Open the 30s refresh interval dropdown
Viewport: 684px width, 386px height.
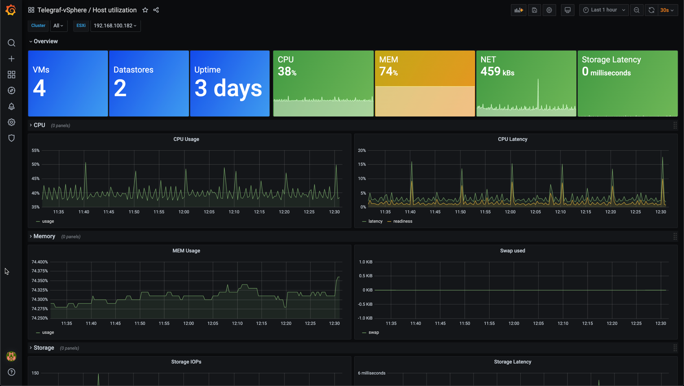[668, 10]
